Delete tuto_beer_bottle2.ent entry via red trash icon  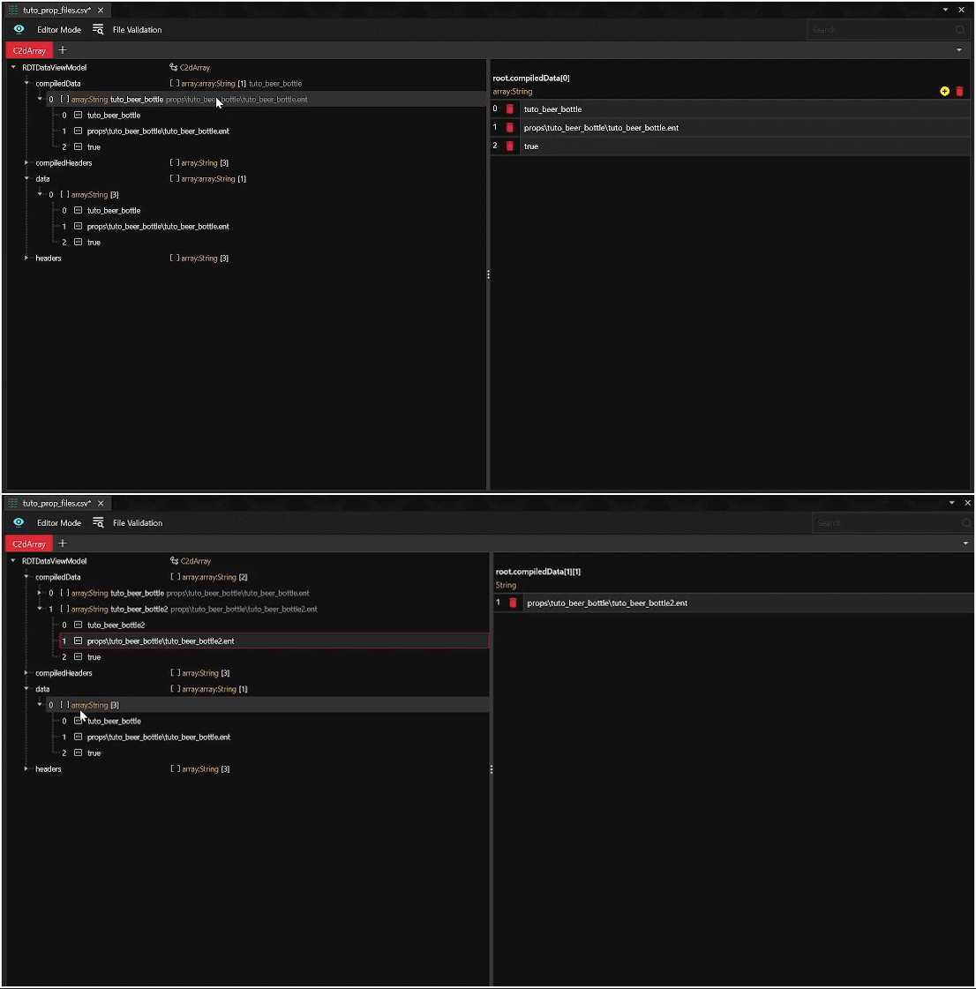513,603
